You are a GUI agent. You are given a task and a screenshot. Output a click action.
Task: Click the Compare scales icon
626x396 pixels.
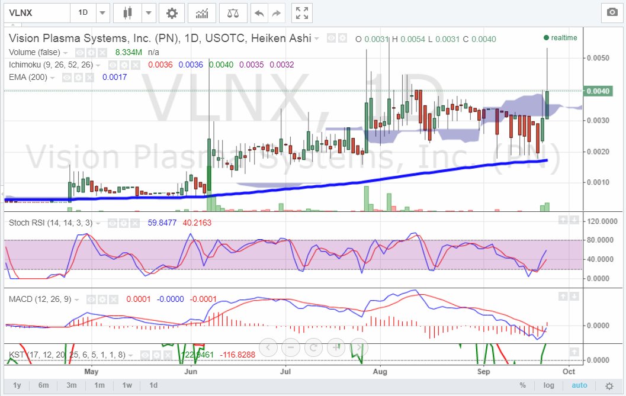[233, 13]
